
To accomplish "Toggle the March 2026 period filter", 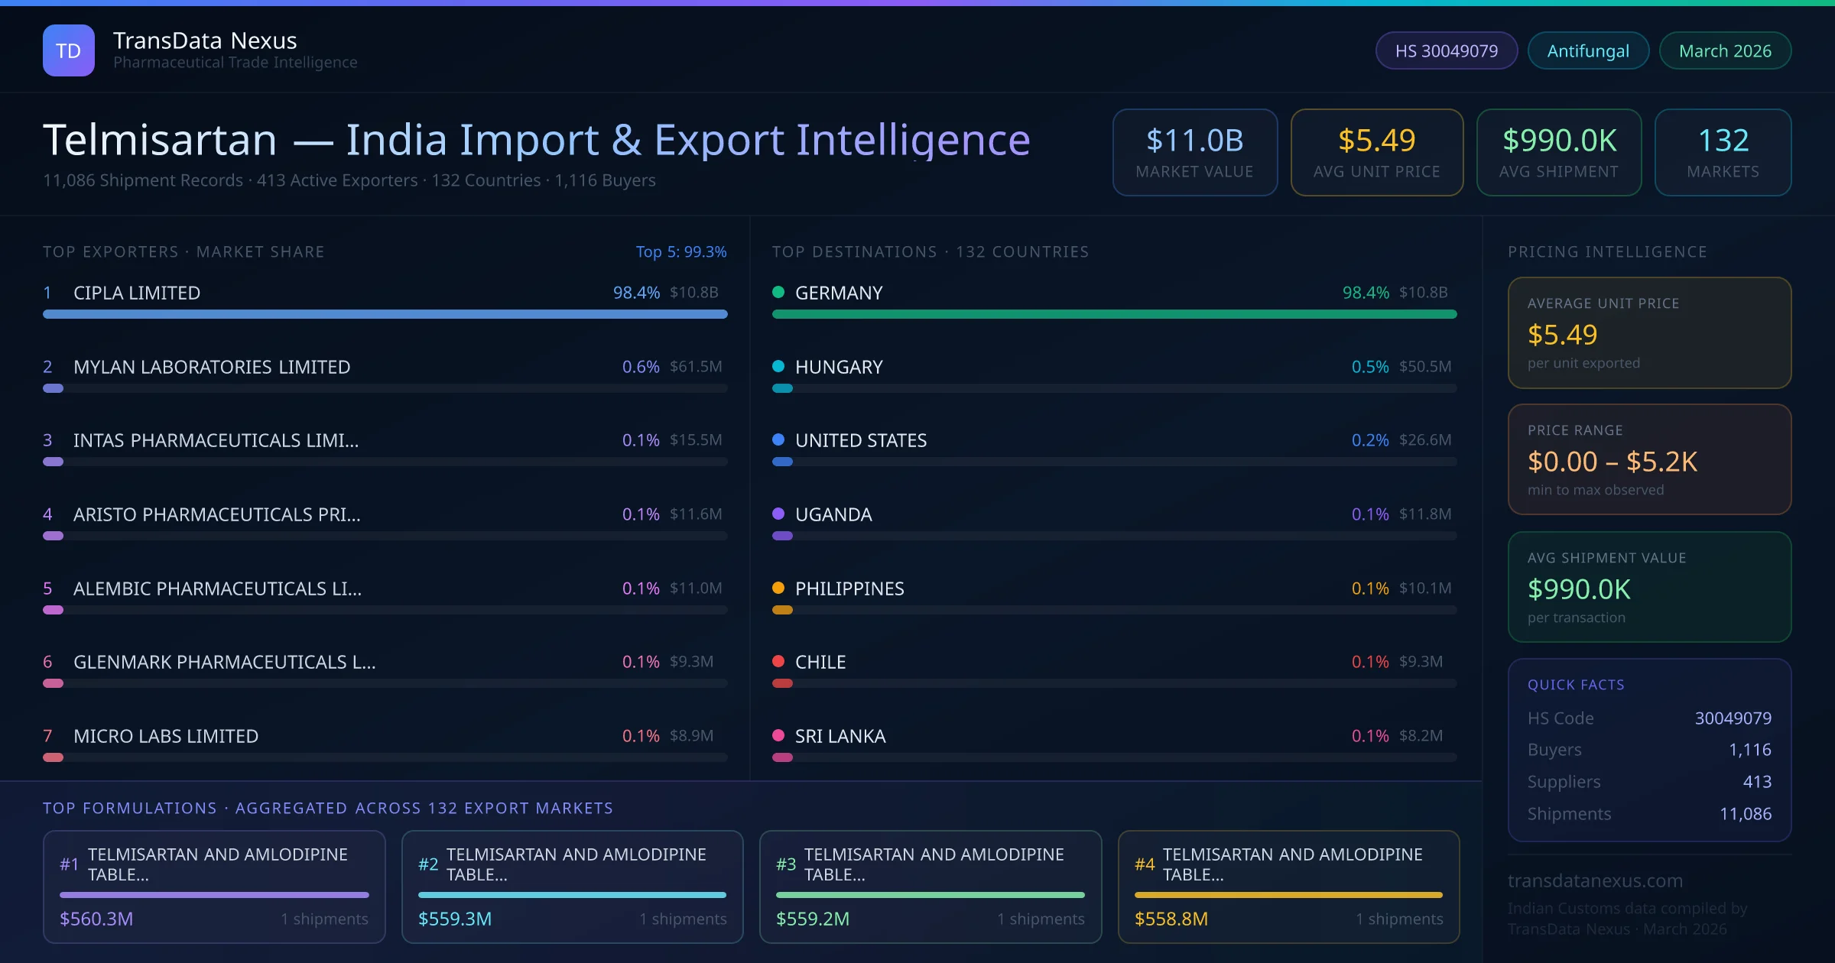I will click(x=1725, y=50).
